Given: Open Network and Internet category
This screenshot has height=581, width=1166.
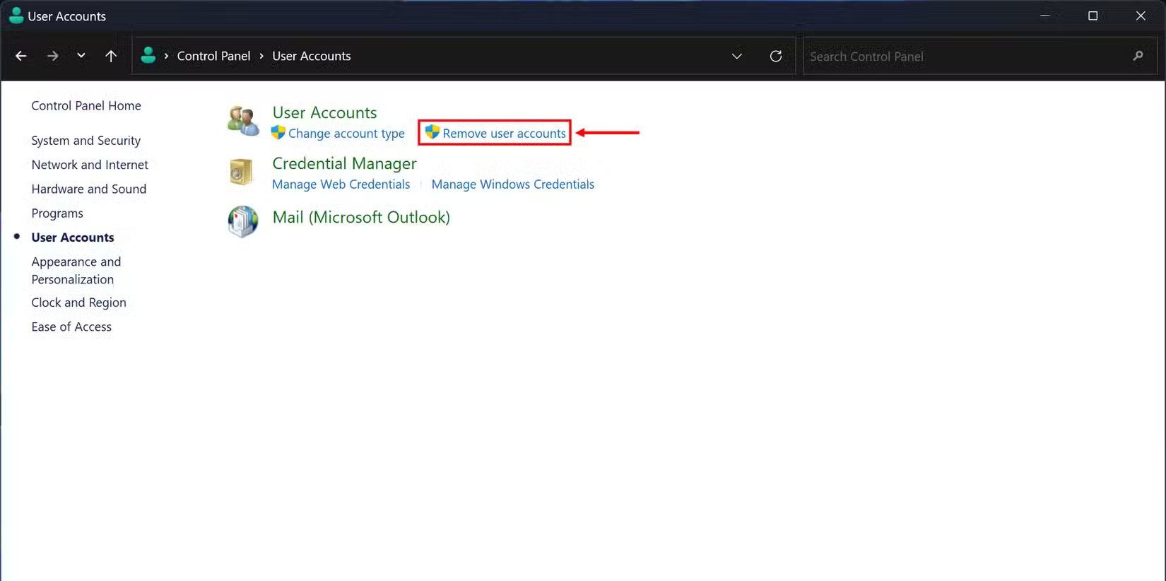Looking at the screenshot, I should 90,165.
